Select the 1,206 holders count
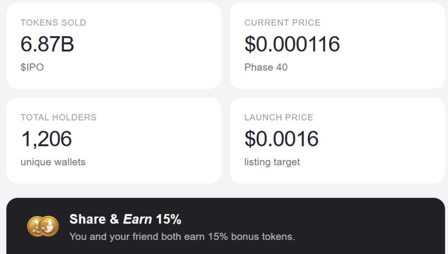Image resolution: width=448 pixels, height=254 pixels. pyautogui.click(x=46, y=139)
